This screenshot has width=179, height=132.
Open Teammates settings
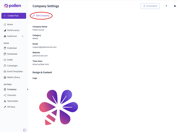click(x=13, y=101)
